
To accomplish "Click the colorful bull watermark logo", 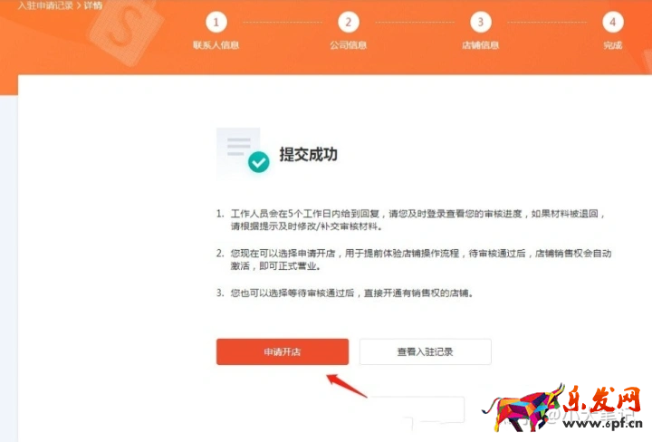I will tap(523, 408).
